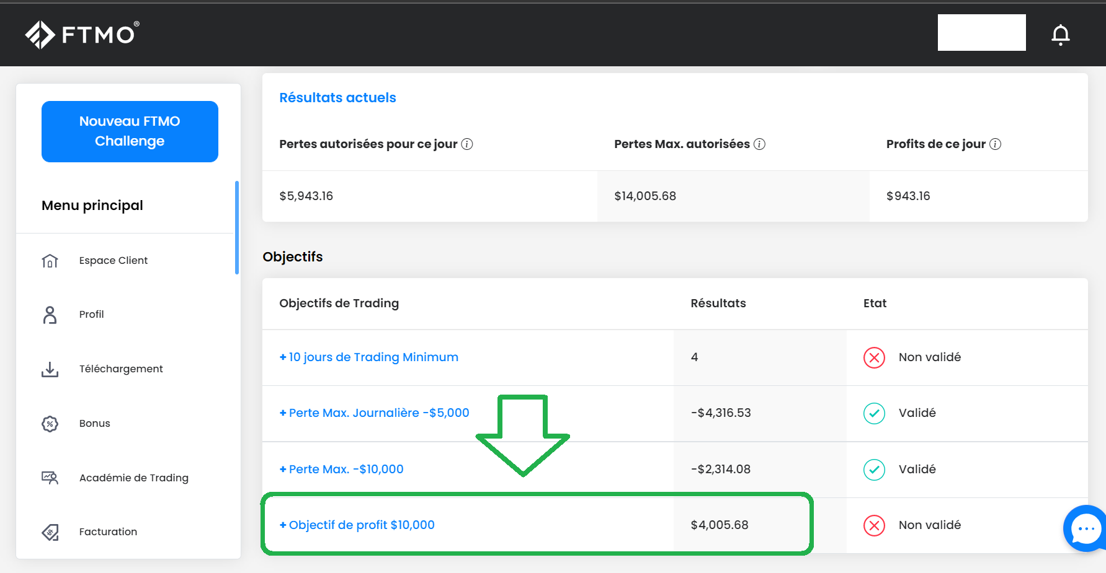Click the Profil person icon
Image resolution: width=1106 pixels, height=573 pixels.
(50, 315)
